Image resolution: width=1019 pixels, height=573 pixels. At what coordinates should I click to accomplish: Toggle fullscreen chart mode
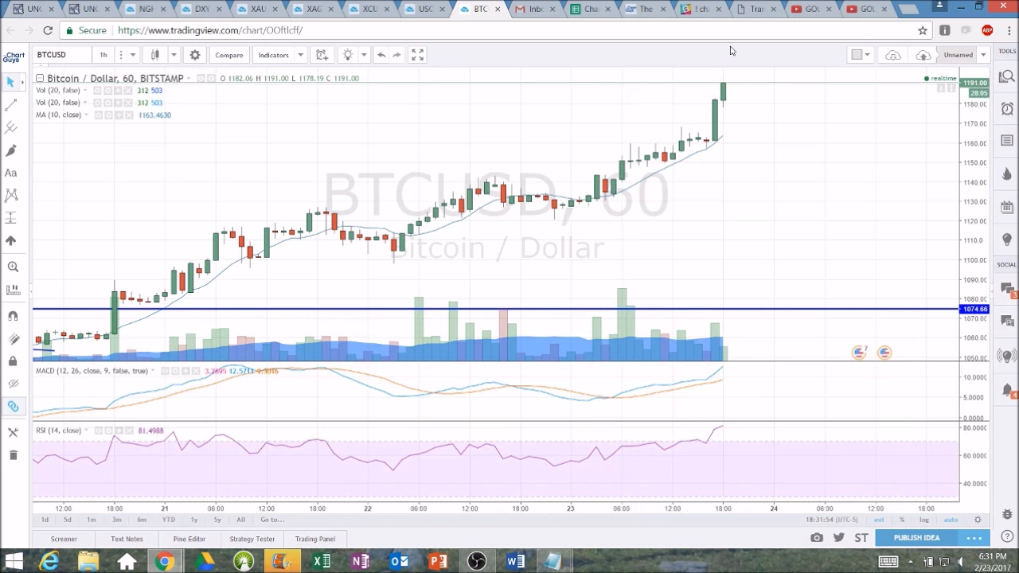[x=417, y=55]
